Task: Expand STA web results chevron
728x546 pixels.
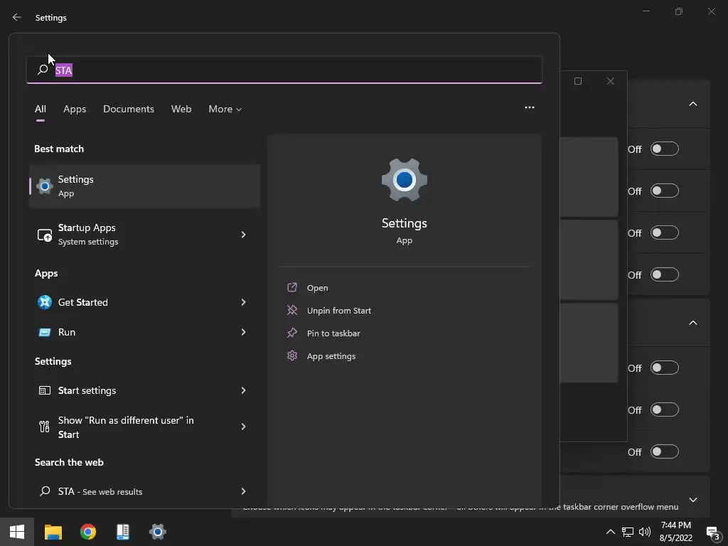Action: pos(243,491)
